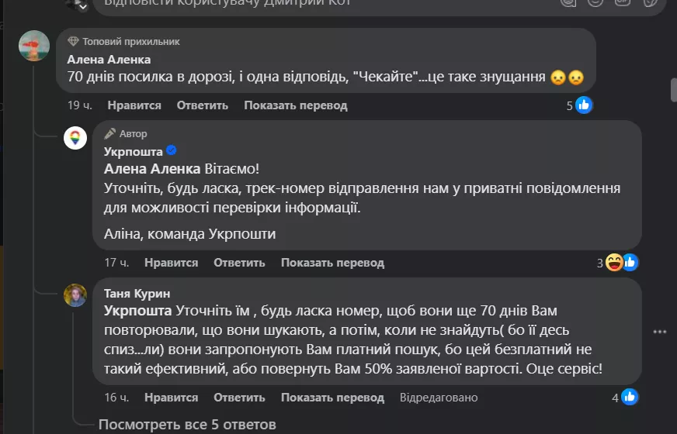Toggle Нравится on Таня Курин's reply
Image resolution: width=677 pixels, height=434 pixels.
(171, 398)
